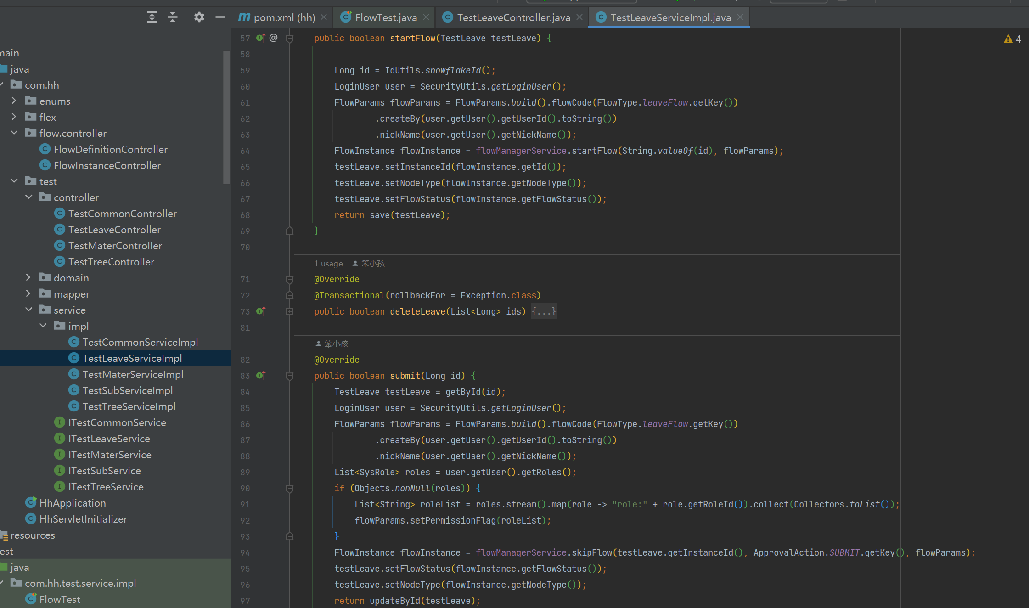Collapse the flow.controller package

(14, 133)
